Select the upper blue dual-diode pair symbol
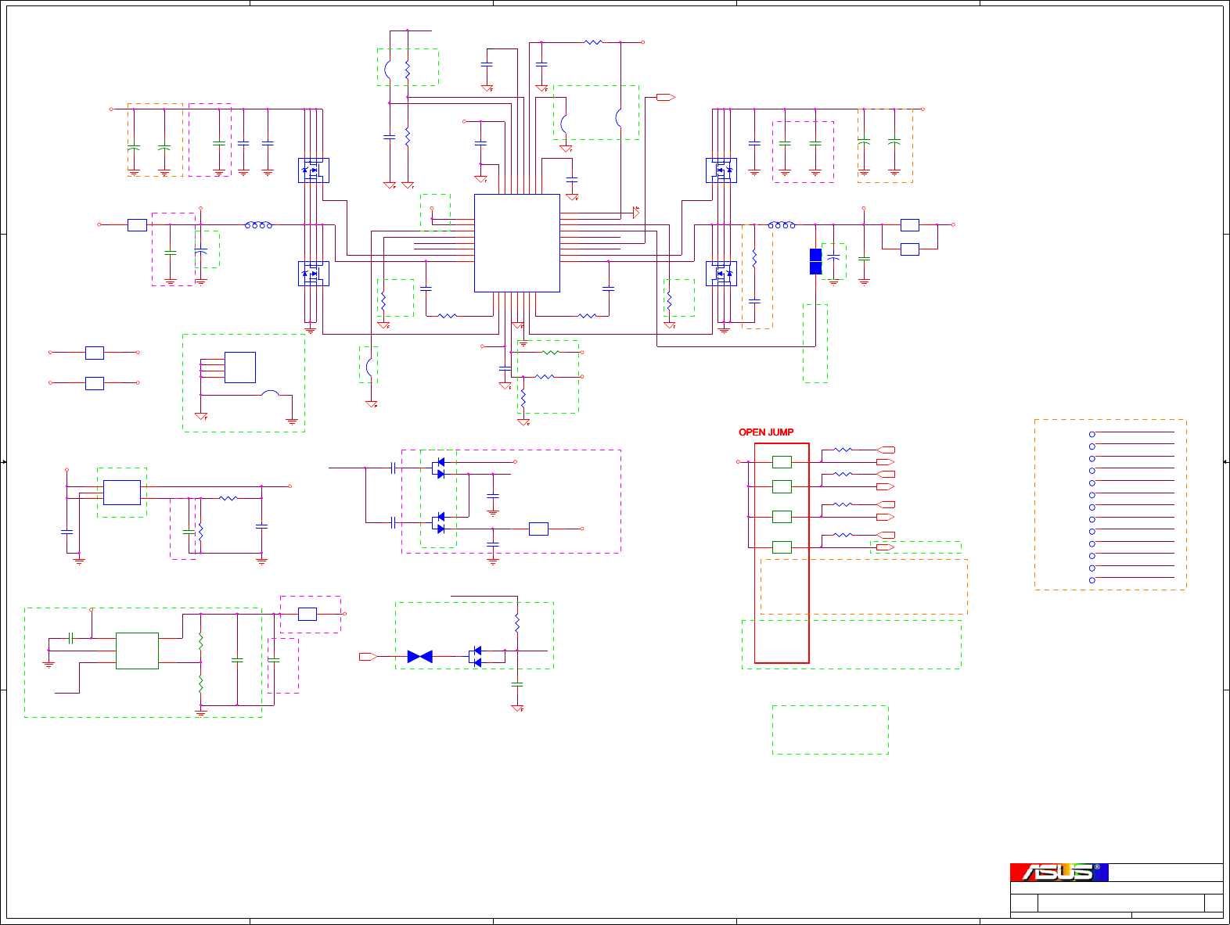Viewport: 1230px width, 925px height. coord(439,468)
